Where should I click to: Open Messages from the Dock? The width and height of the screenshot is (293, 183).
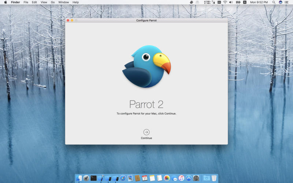click(x=174, y=178)
